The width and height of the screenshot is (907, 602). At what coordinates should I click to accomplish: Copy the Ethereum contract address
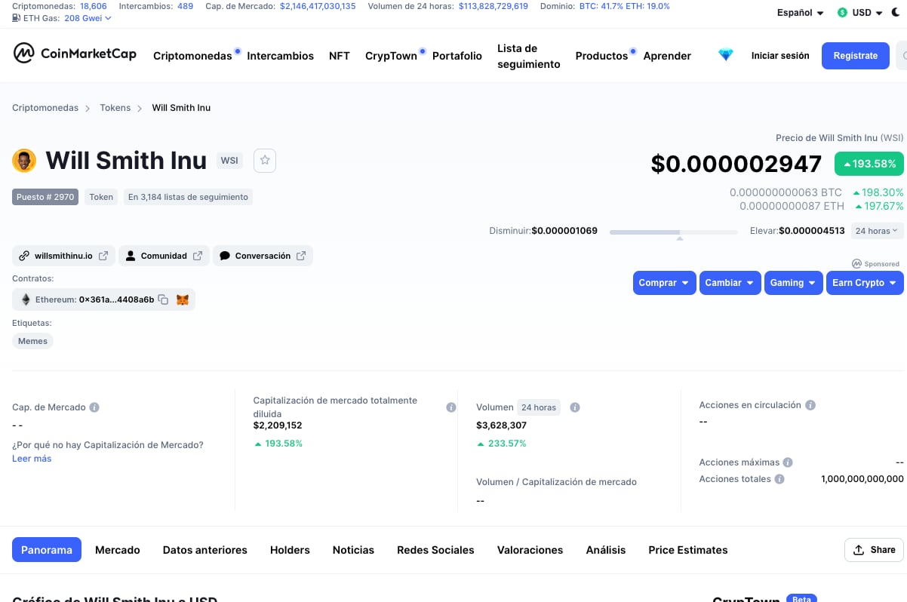[163, 299]
